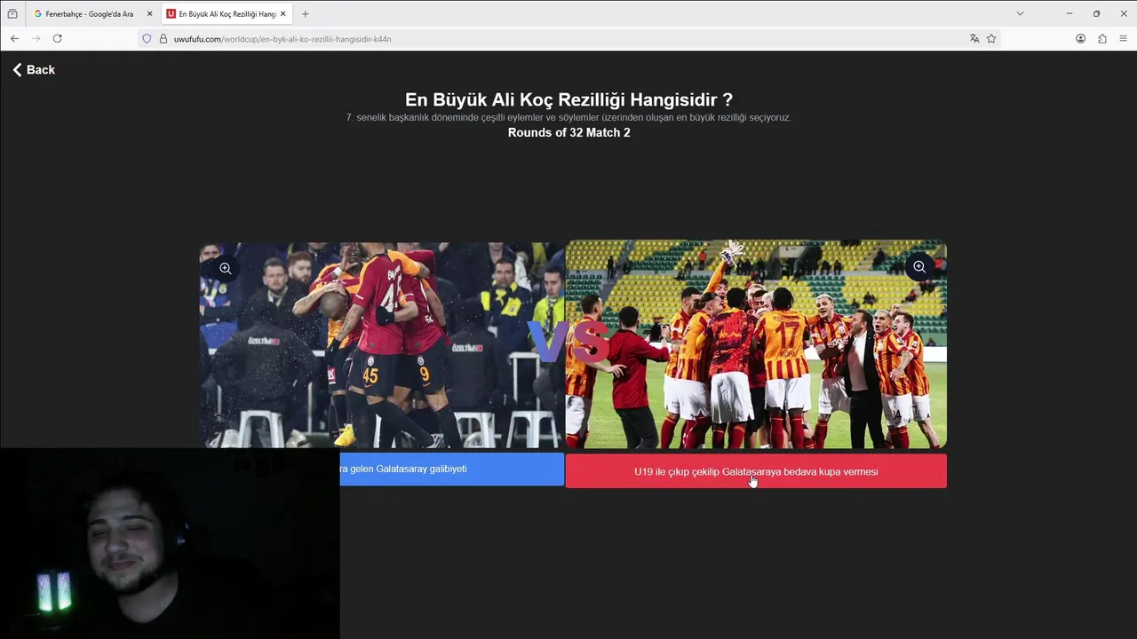
Task: Reload the current page
Action: click(58, 39)
